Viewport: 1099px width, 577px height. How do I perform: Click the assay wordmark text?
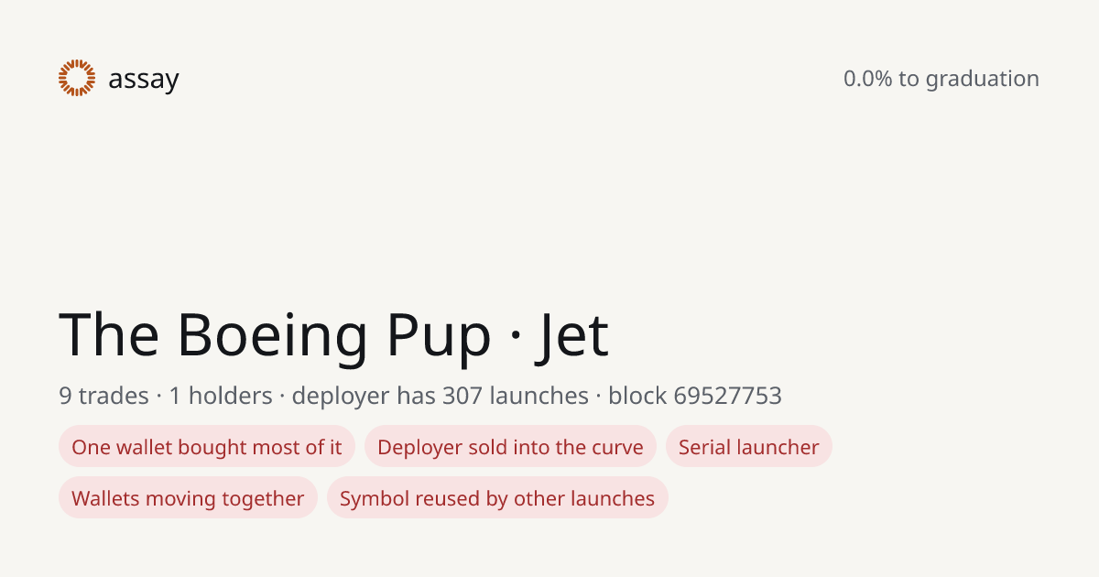(x=144, y=80)
